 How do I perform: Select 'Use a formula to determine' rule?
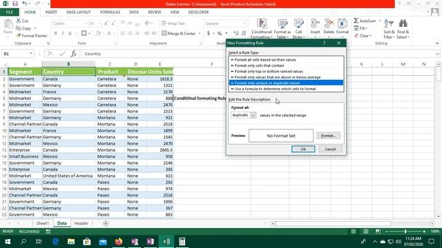[286, 89]
